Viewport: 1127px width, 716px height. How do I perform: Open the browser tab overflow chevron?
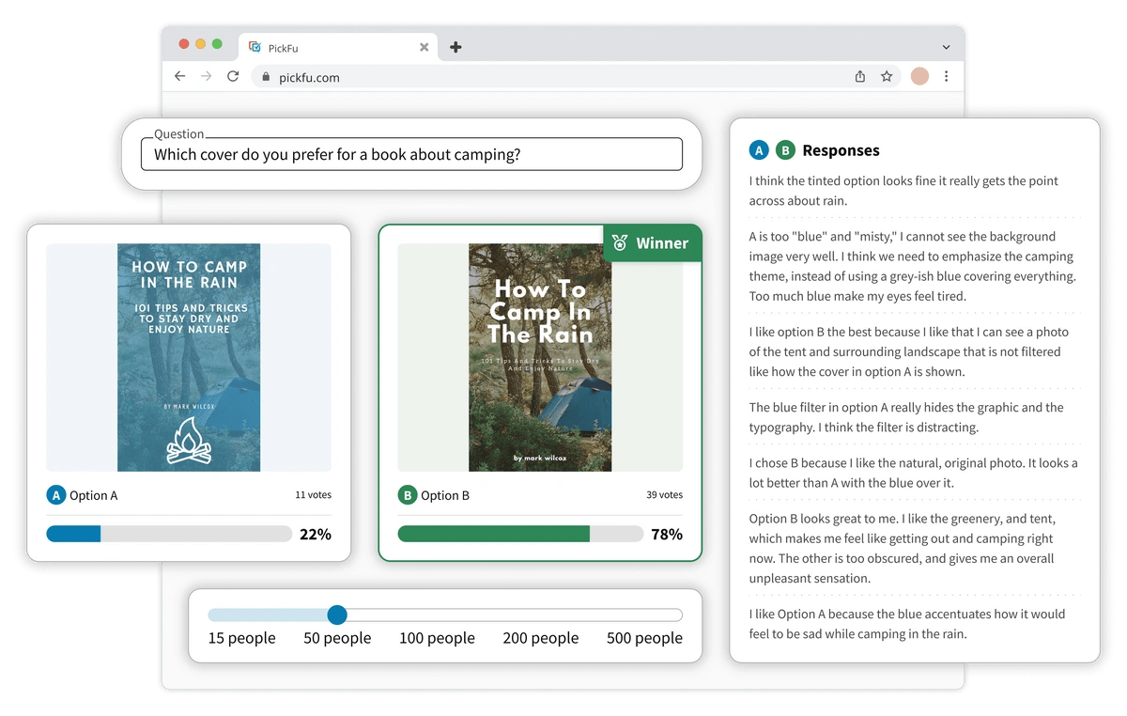point(946,46)
